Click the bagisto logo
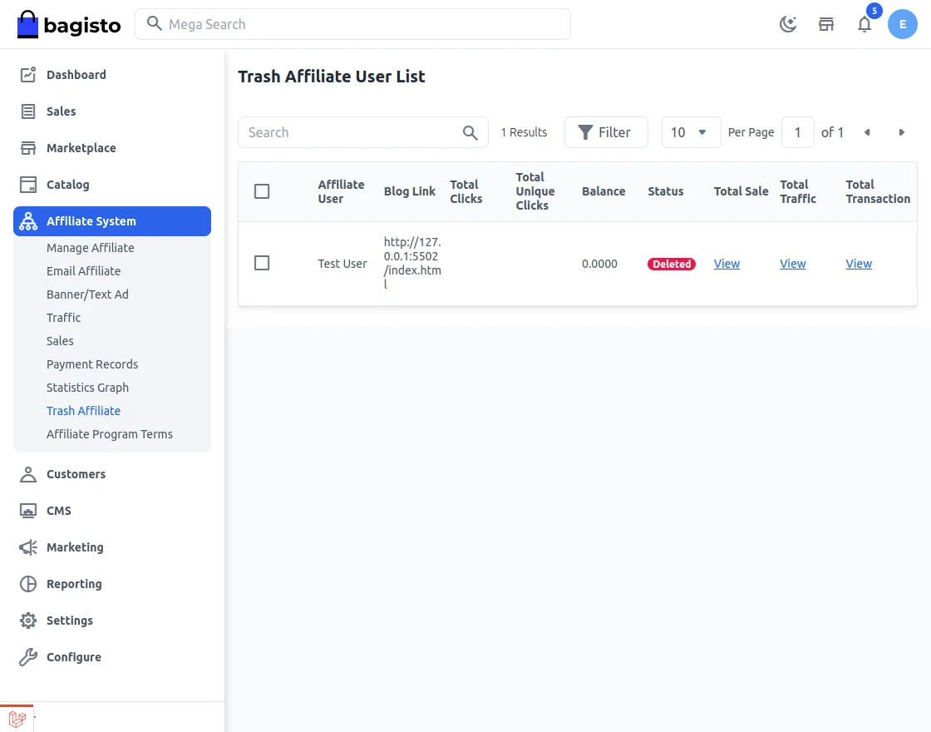The width and height of the screenshot is (931, 732). (x=69, y=25)
